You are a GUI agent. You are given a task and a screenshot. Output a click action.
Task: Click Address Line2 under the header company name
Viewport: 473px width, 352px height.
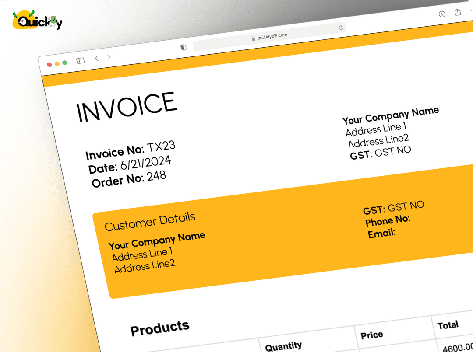click(378, 141)
